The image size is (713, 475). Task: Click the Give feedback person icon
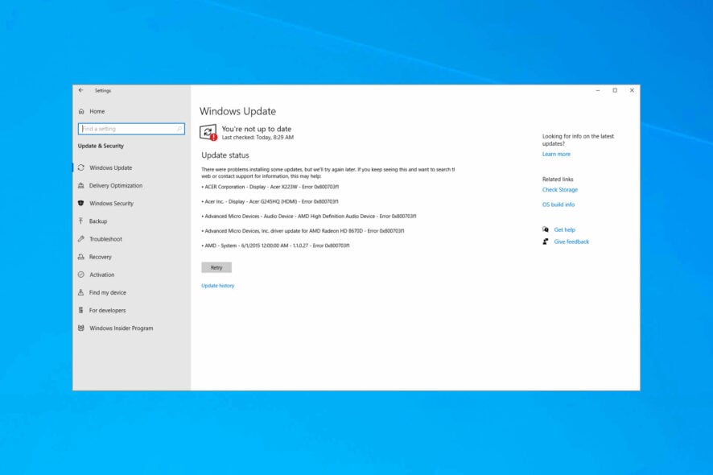545,242
